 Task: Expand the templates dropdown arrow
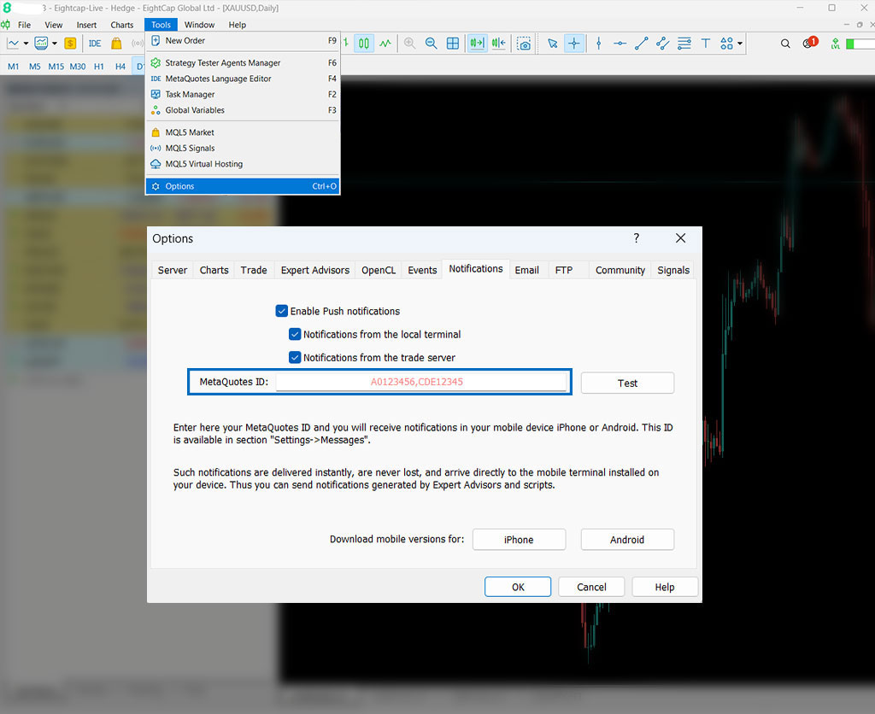pyautogui.click(x=55, y=44)
